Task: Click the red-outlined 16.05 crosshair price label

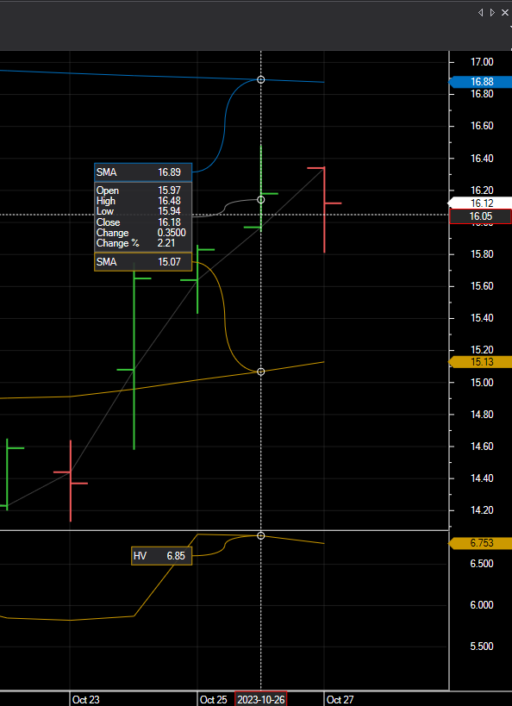Action: (480, 216)
